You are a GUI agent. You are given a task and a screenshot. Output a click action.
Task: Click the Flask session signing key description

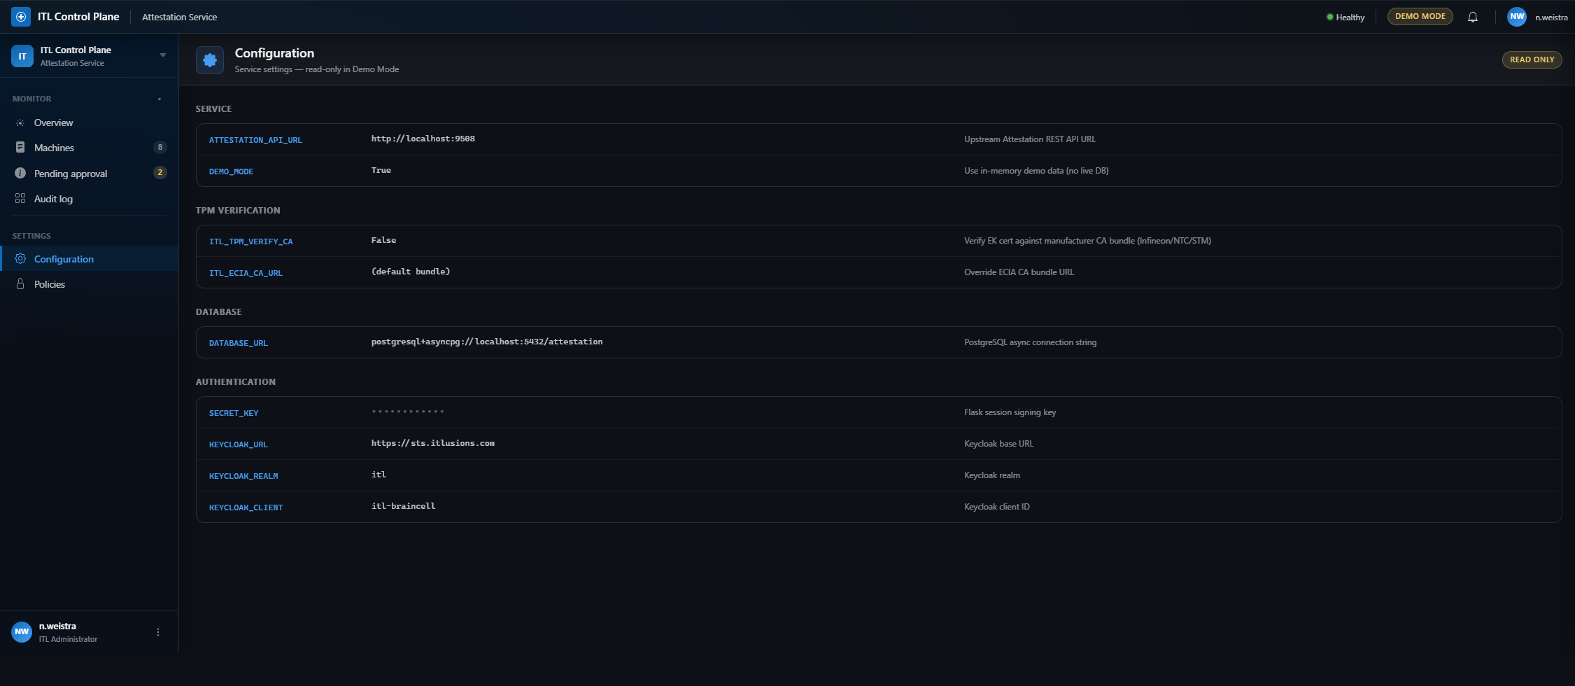coord(1010,412)
